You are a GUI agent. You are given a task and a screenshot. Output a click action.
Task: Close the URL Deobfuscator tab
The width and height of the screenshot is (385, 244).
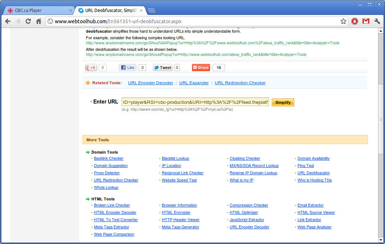coord(141,11)
